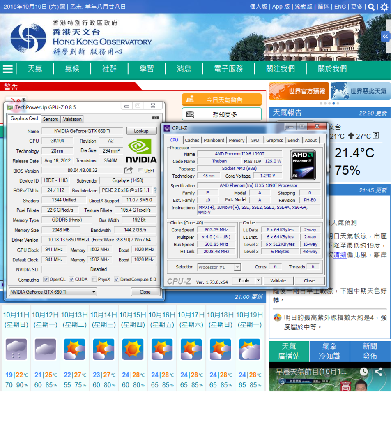
Task: Switch to the Validation tab in GPU-Z
Action: [72, 119]
